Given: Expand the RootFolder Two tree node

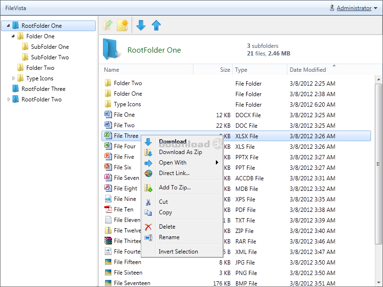Looking at the screenshot, I should pos(9,99).
